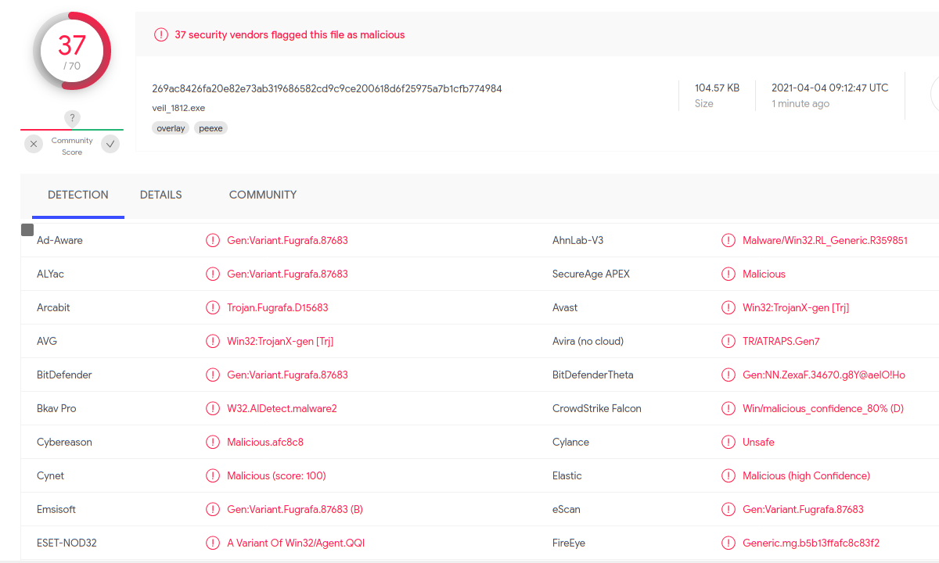Click the veil_1812.exe file name
This screenshot has height=563, width=939.
coord(178,108)
